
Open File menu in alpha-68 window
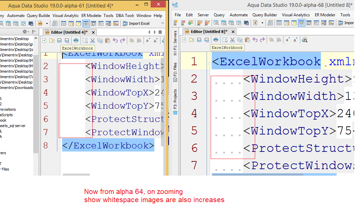point(178,15)
